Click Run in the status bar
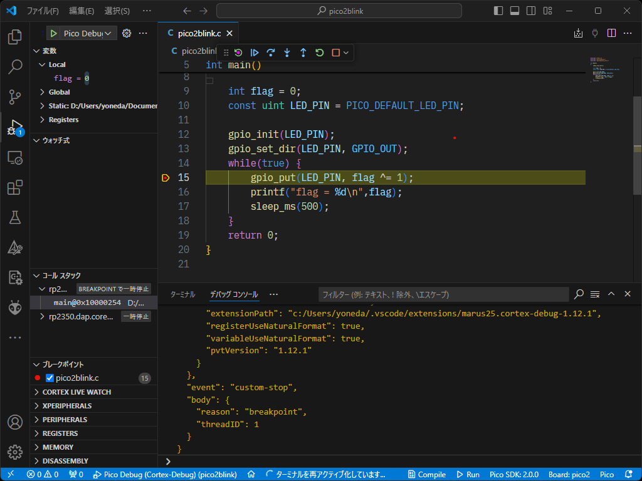 [x=468, y=475]
